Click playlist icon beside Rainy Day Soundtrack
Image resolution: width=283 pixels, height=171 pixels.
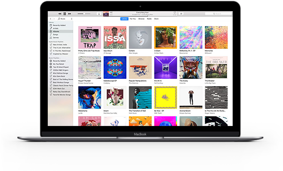click(x=51, y=92)
